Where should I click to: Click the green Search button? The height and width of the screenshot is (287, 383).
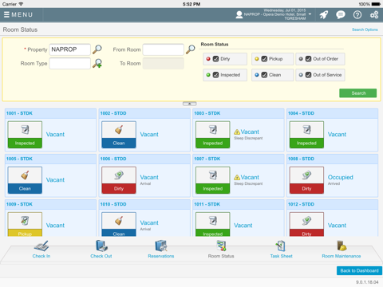pyautogui.click(x=357, y=93)
